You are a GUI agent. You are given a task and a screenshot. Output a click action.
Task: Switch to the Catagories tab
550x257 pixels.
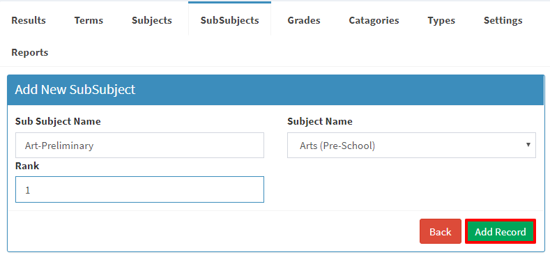tap(374, 20)
